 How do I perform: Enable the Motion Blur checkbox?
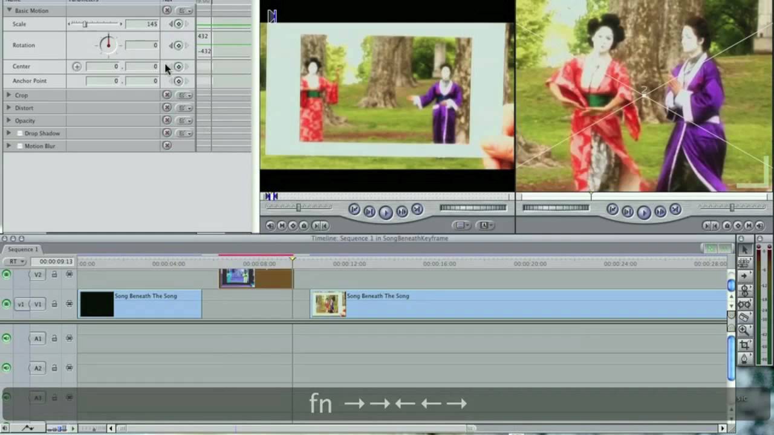click(20, 146)
